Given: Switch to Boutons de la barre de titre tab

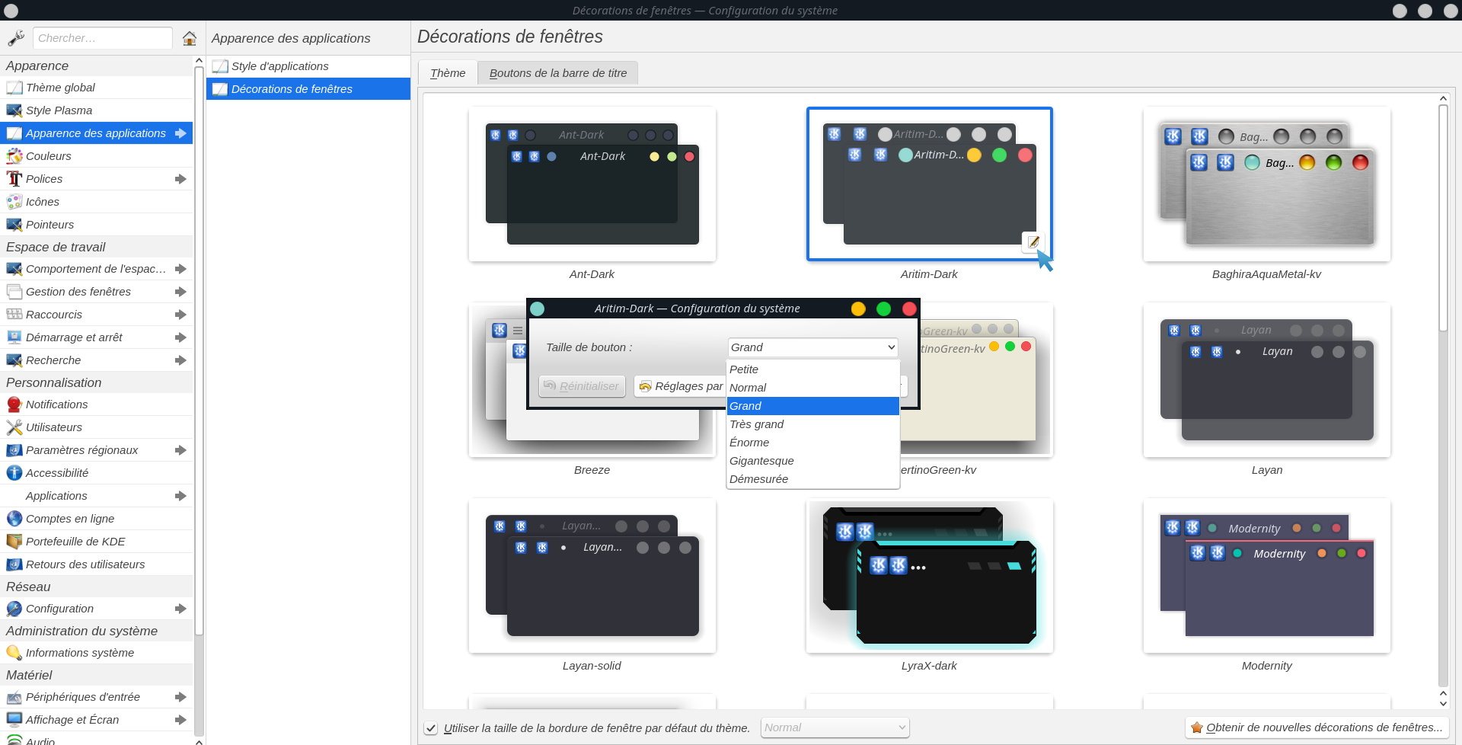Looking at the screenshot, I should [x=558, y=73].
